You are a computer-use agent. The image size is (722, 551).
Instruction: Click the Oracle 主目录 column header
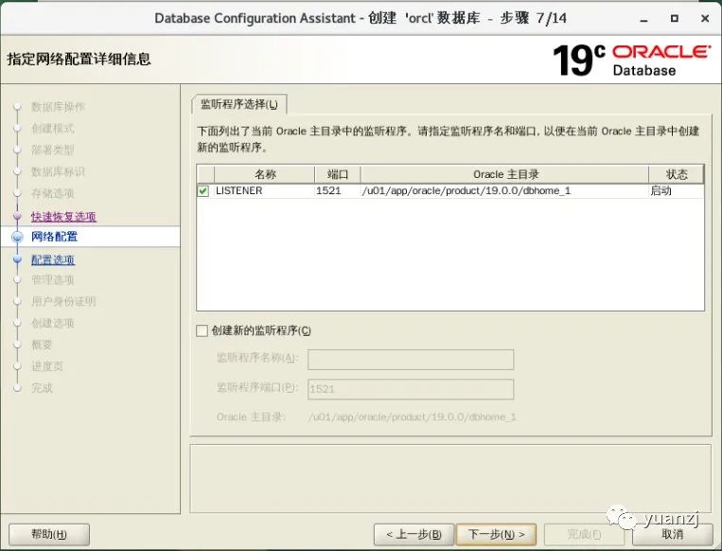505,174
